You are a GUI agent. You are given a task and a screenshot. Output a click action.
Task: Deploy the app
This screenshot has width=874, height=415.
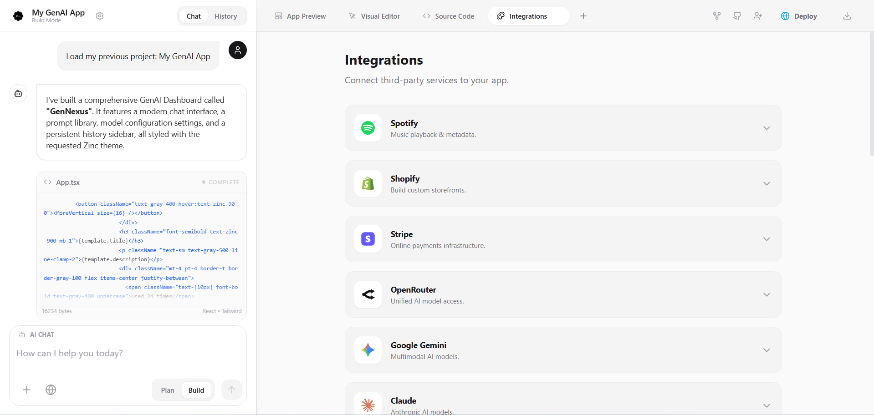[799, 16]
